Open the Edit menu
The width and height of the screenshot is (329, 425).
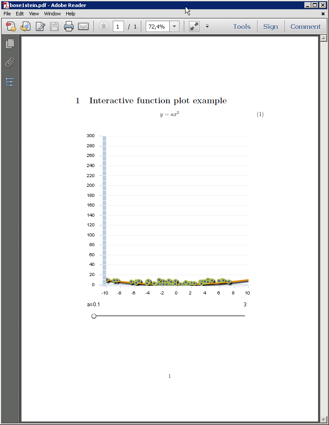click(x=19, y=14)
